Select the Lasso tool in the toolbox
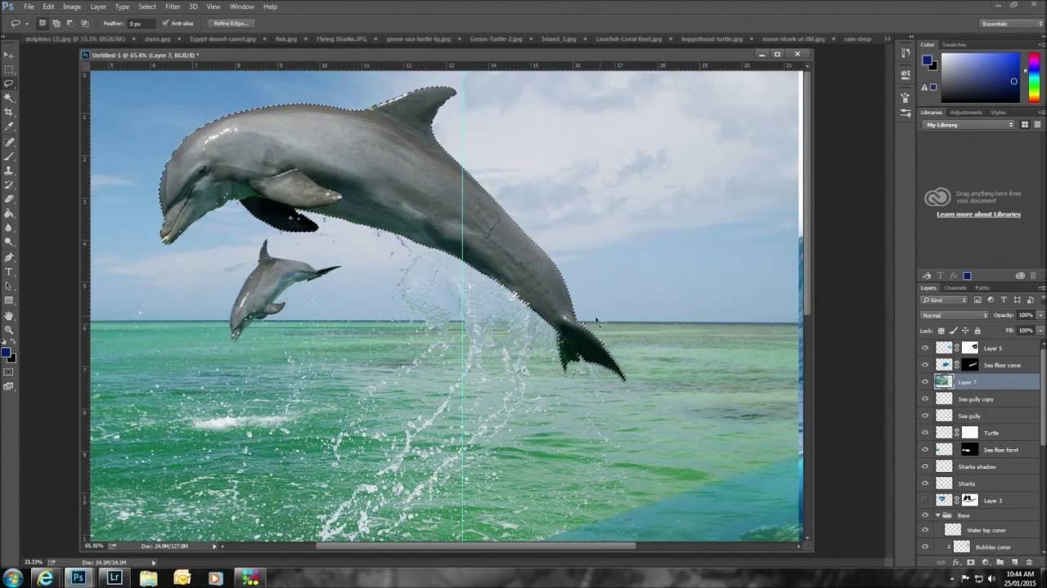The width and height of the screenshot is (1047, 588). tap(9, 84)
